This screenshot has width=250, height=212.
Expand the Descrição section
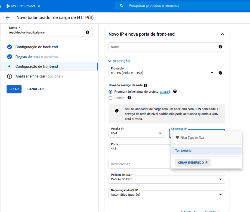pos(119,61)
